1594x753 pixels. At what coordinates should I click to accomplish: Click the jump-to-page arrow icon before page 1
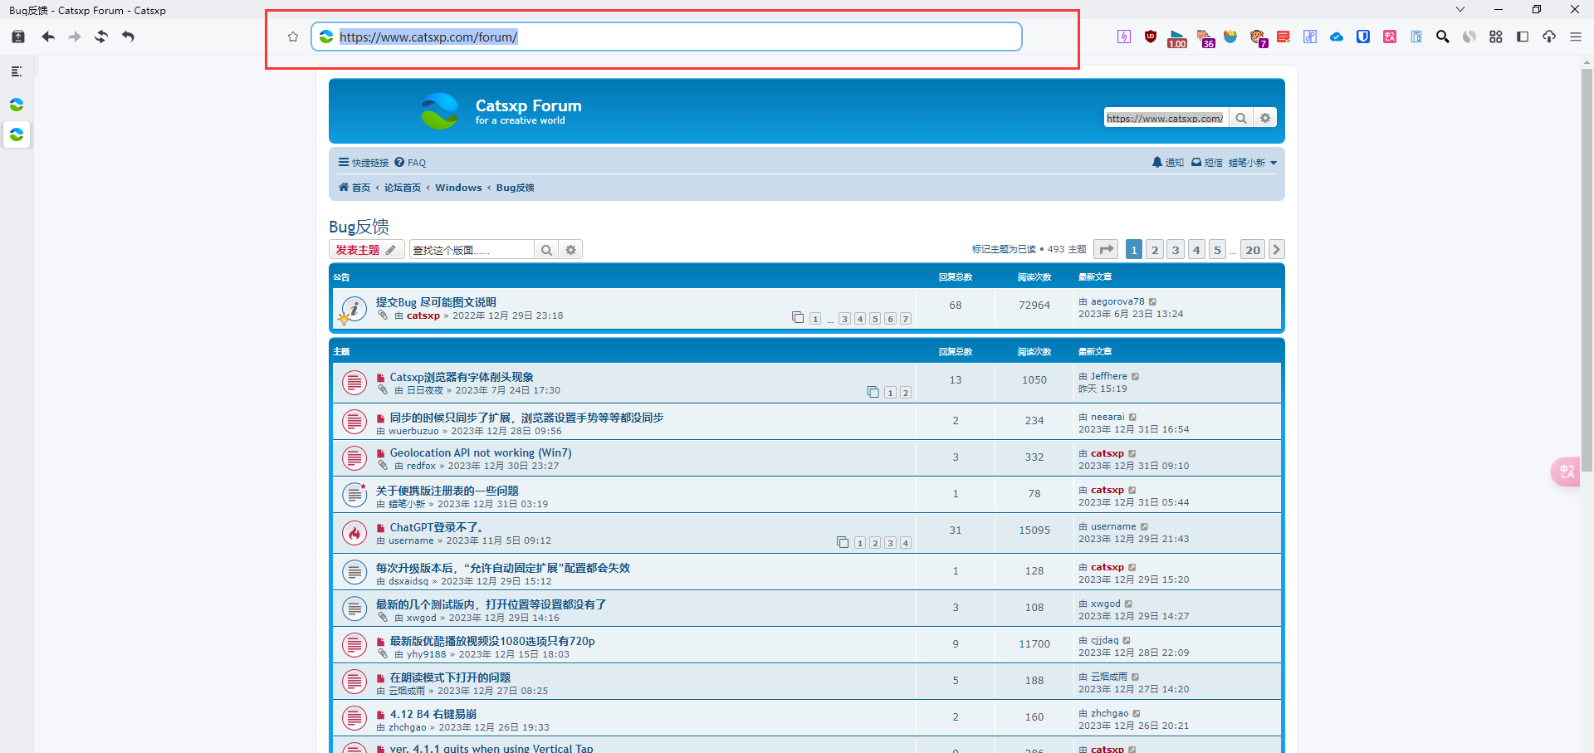pos(1106,249)
